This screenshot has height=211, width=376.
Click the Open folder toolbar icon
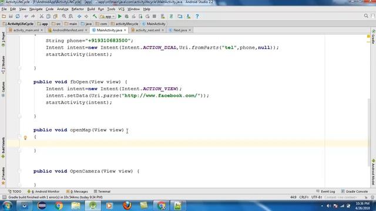point(4,16)
